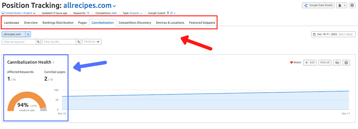Add a new note
Screen dimensions: 358x129
pyautogui.click(x=310, y=63)
